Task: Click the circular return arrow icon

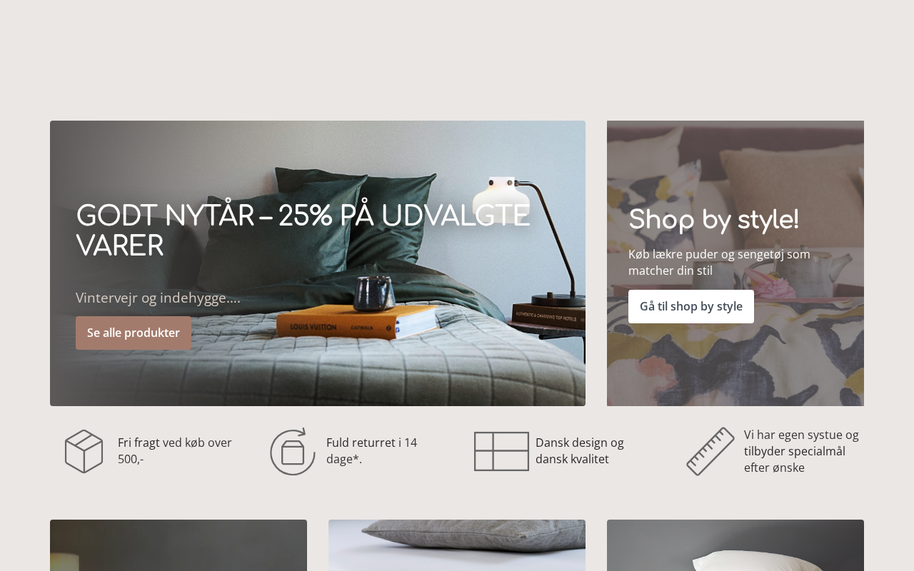Action: coord(293,451)
